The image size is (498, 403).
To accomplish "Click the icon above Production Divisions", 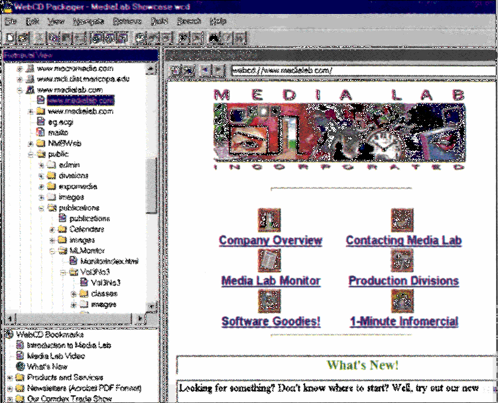I will 402,260.
